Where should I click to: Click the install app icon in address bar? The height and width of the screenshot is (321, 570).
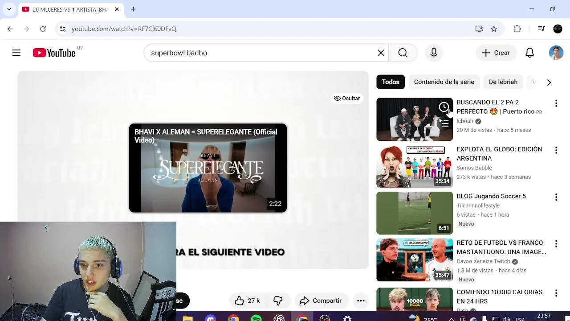(479, 29)
